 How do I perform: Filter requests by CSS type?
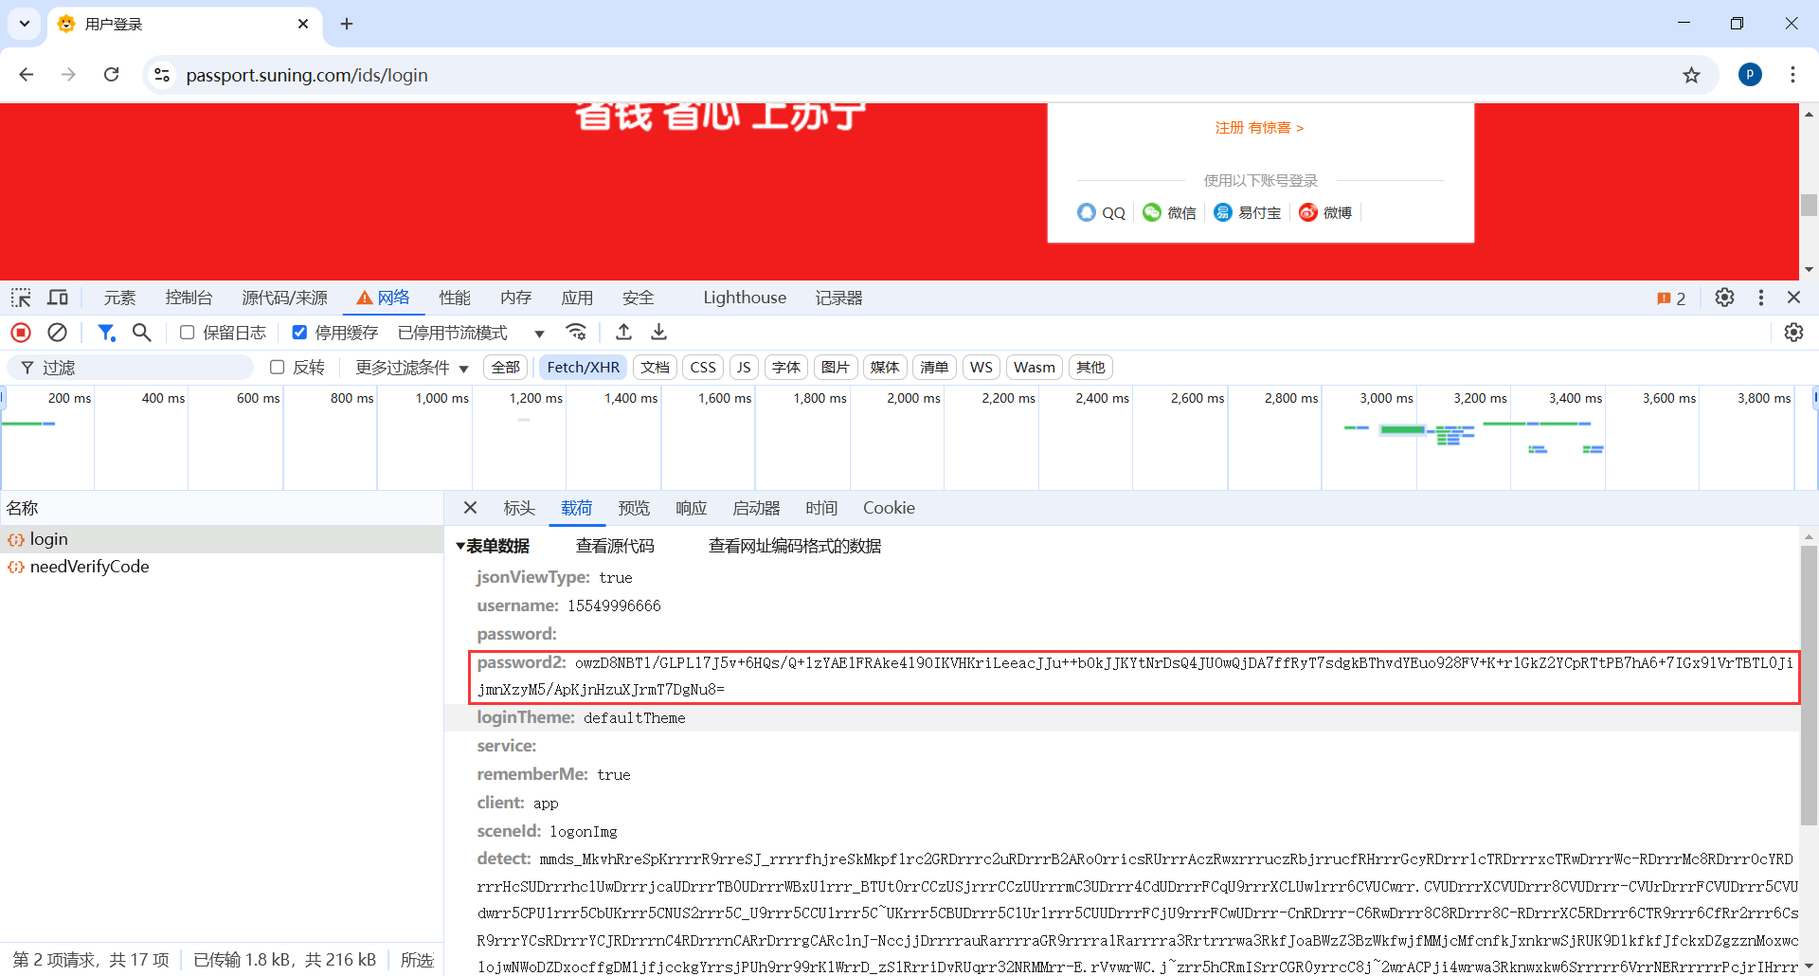(x=703, y=368)
